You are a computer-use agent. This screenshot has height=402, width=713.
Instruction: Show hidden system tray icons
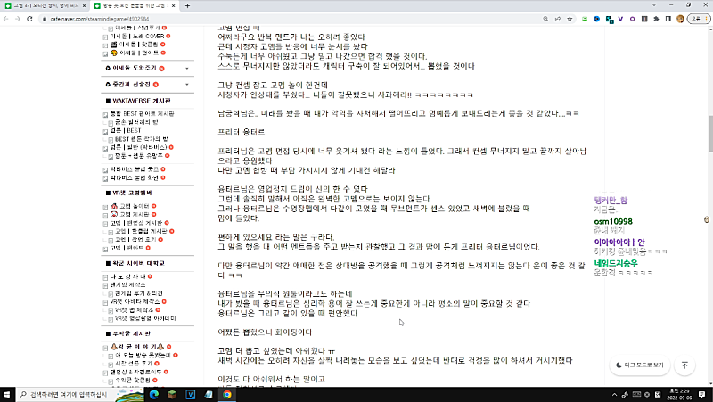[614, 395]
